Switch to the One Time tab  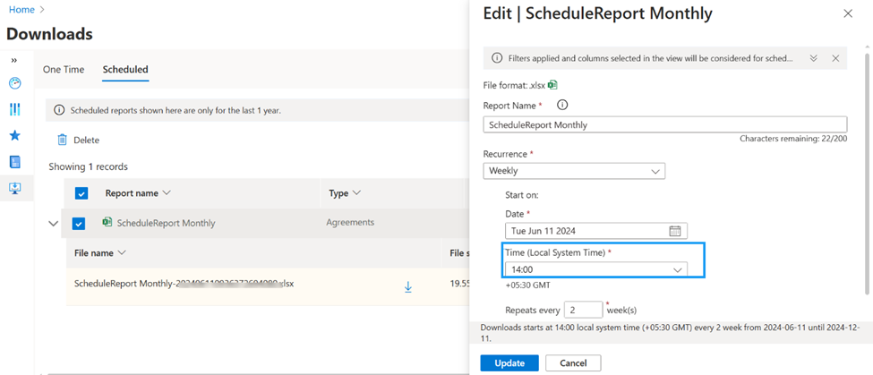point(64,69)
